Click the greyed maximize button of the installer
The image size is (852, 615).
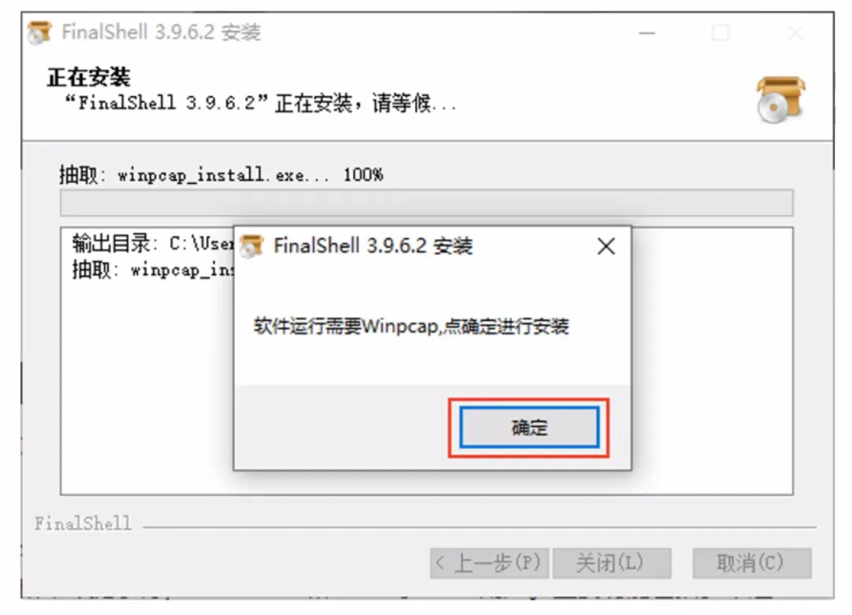720,33
